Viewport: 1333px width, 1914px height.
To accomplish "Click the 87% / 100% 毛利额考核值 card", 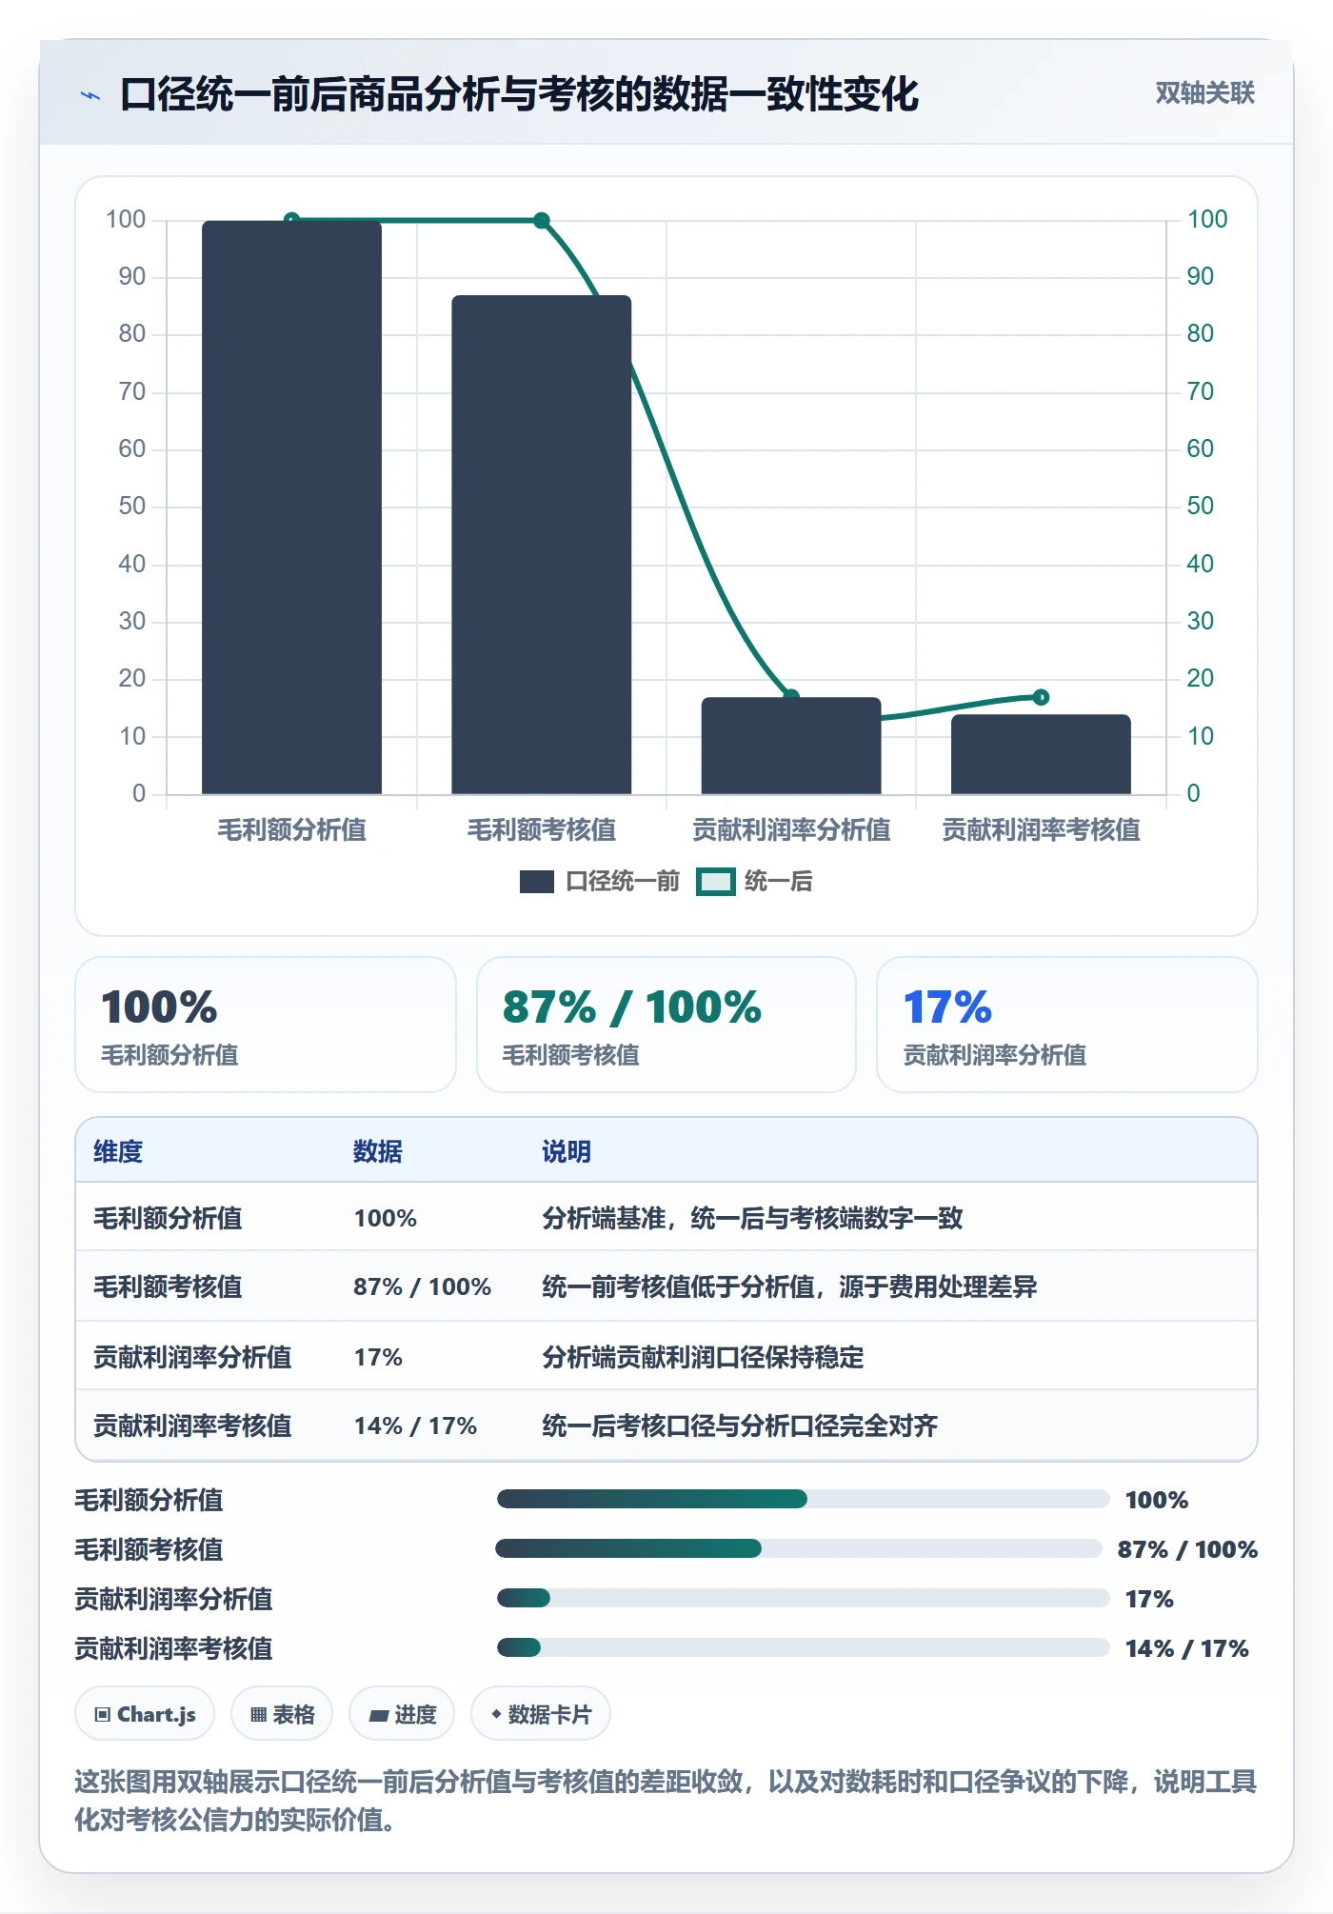I will pos(666,1025).
